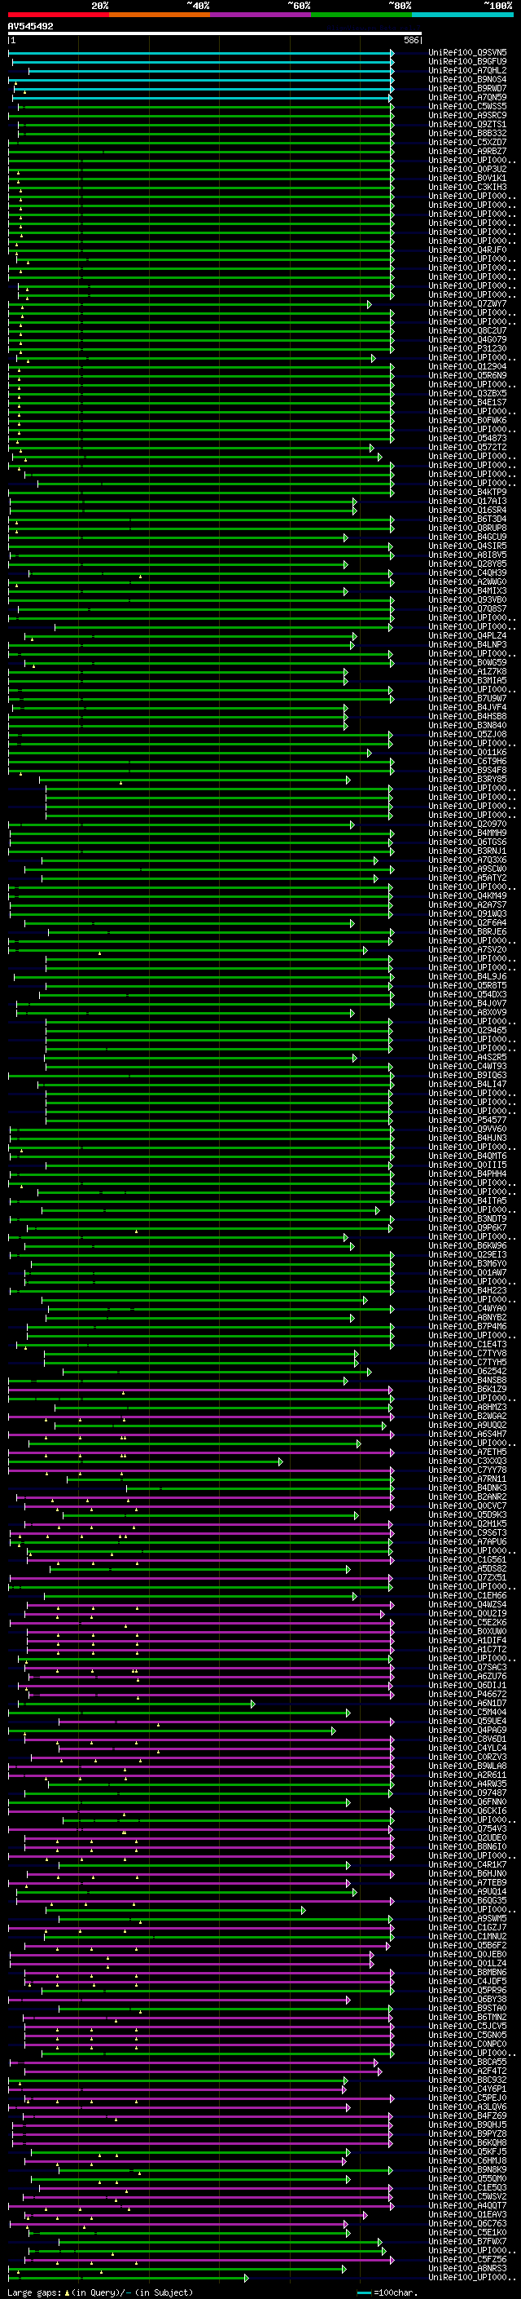Pick the UniRef100_B4PHH4 label
The width and height of the screenshot is (521, 2299).
467,1174
